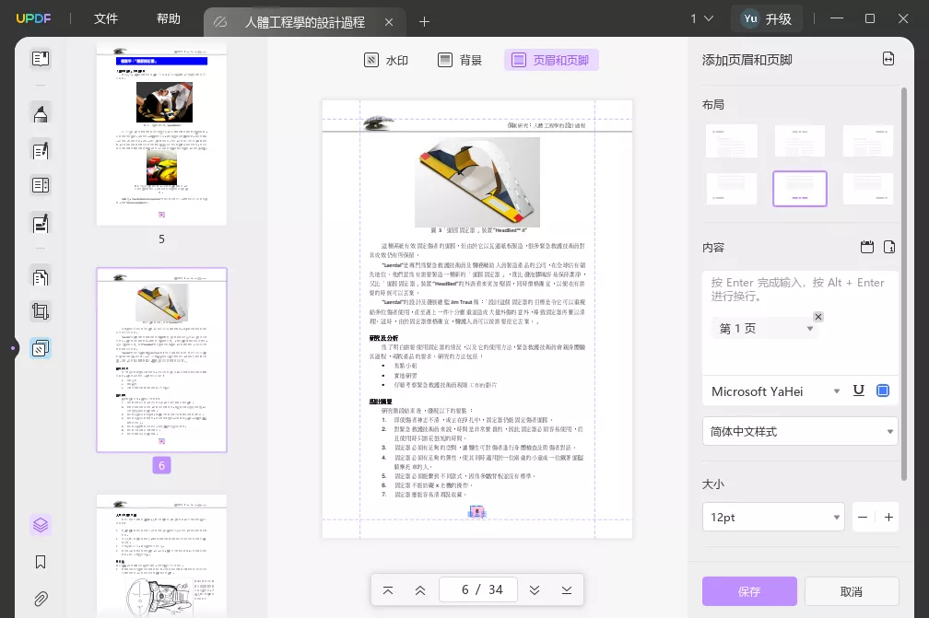
Task: Select top-right header layout option
Action: click(868, 141)
